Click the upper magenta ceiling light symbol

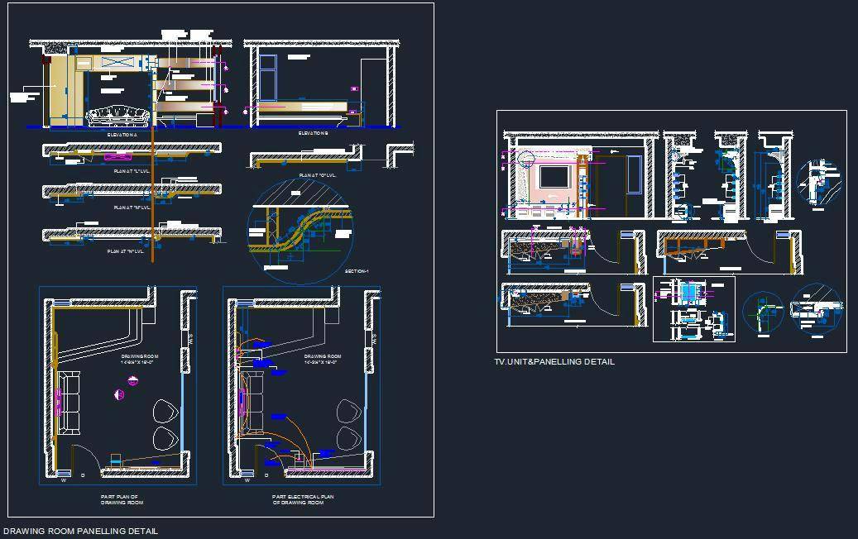(131, 380)
